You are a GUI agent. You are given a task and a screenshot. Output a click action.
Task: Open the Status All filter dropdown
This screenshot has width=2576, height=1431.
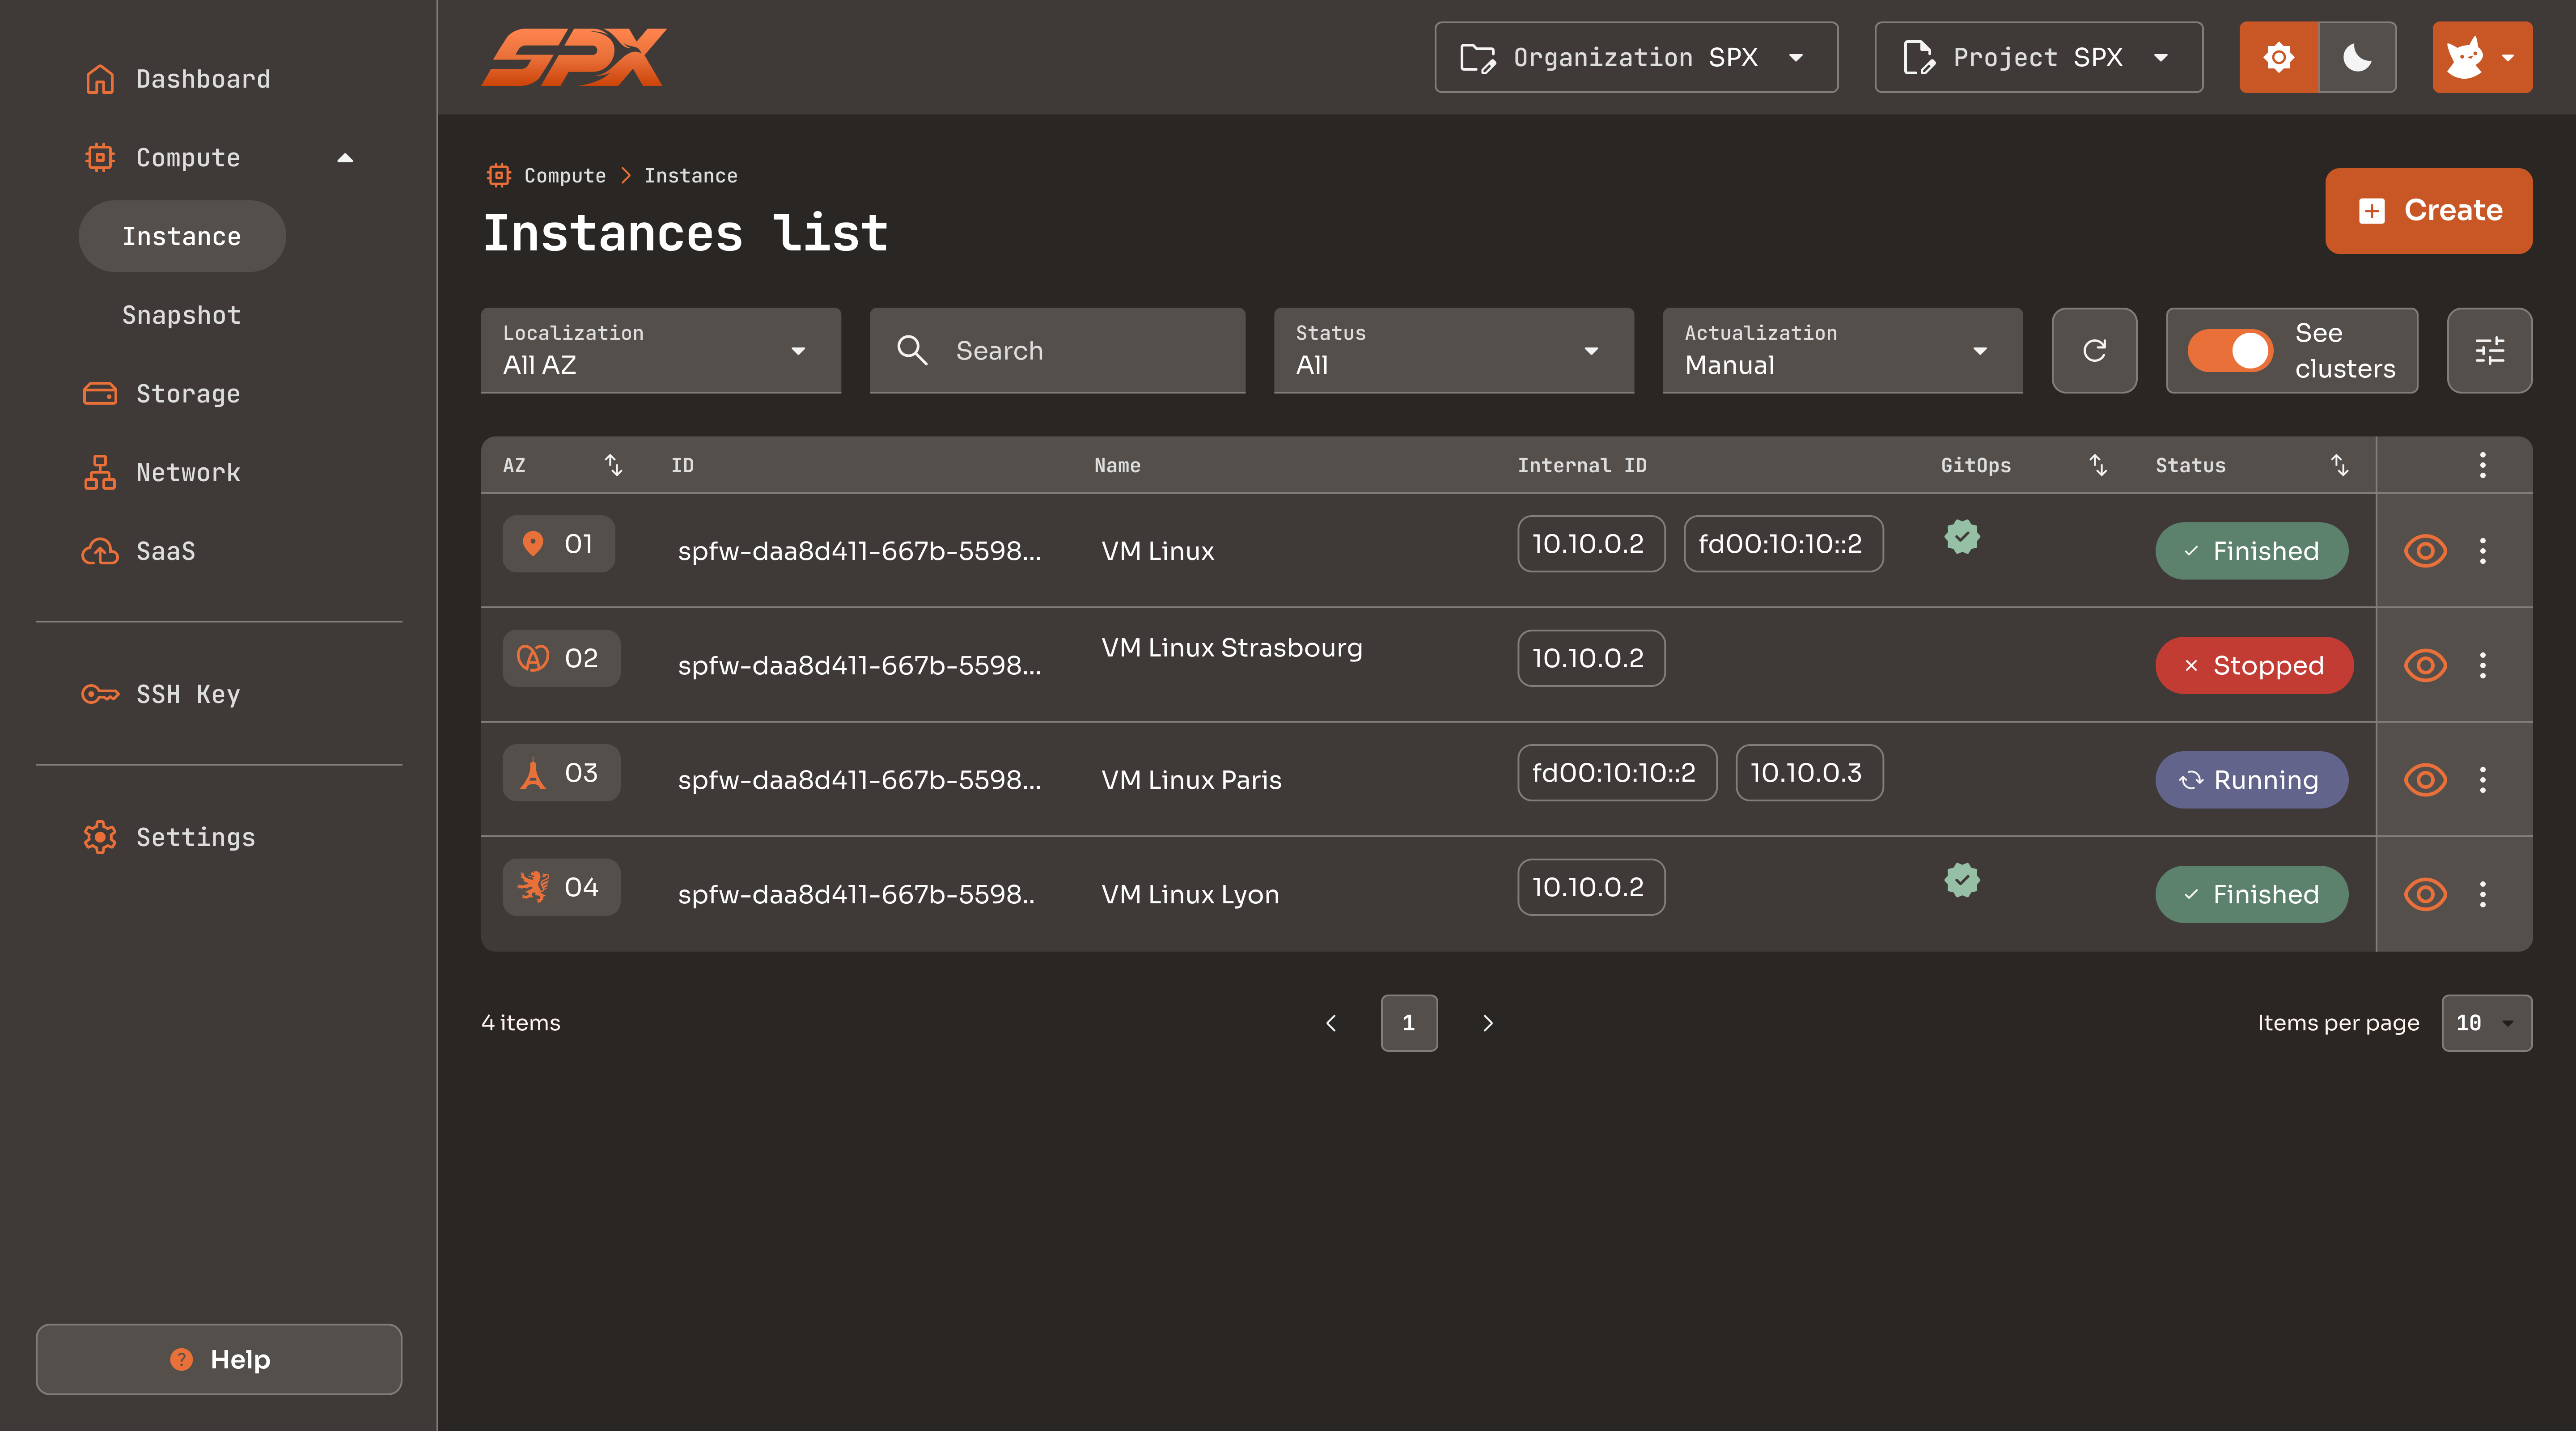pos(1453,350)
